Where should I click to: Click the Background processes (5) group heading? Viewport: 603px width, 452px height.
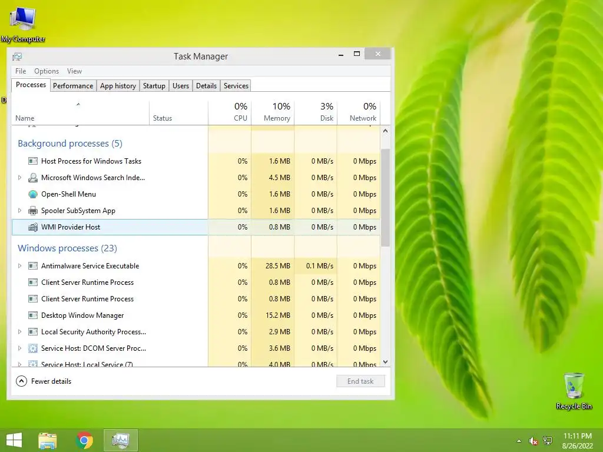[70, 144]
